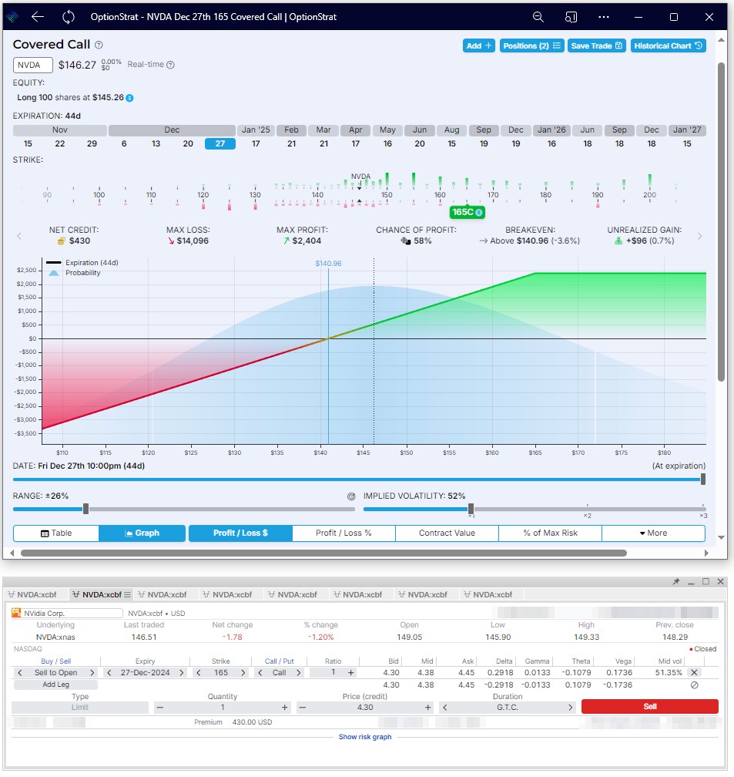The height and width of the screenshot is (777, 734).
Task: Click the vertical page scrollbar
Action: point(721,222)
